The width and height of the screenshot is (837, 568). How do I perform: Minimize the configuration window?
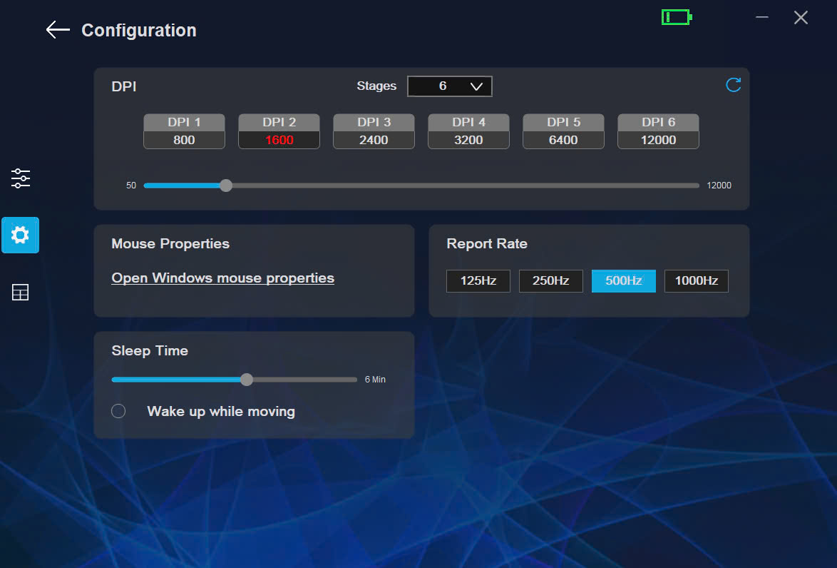click(x=762, y=17)
